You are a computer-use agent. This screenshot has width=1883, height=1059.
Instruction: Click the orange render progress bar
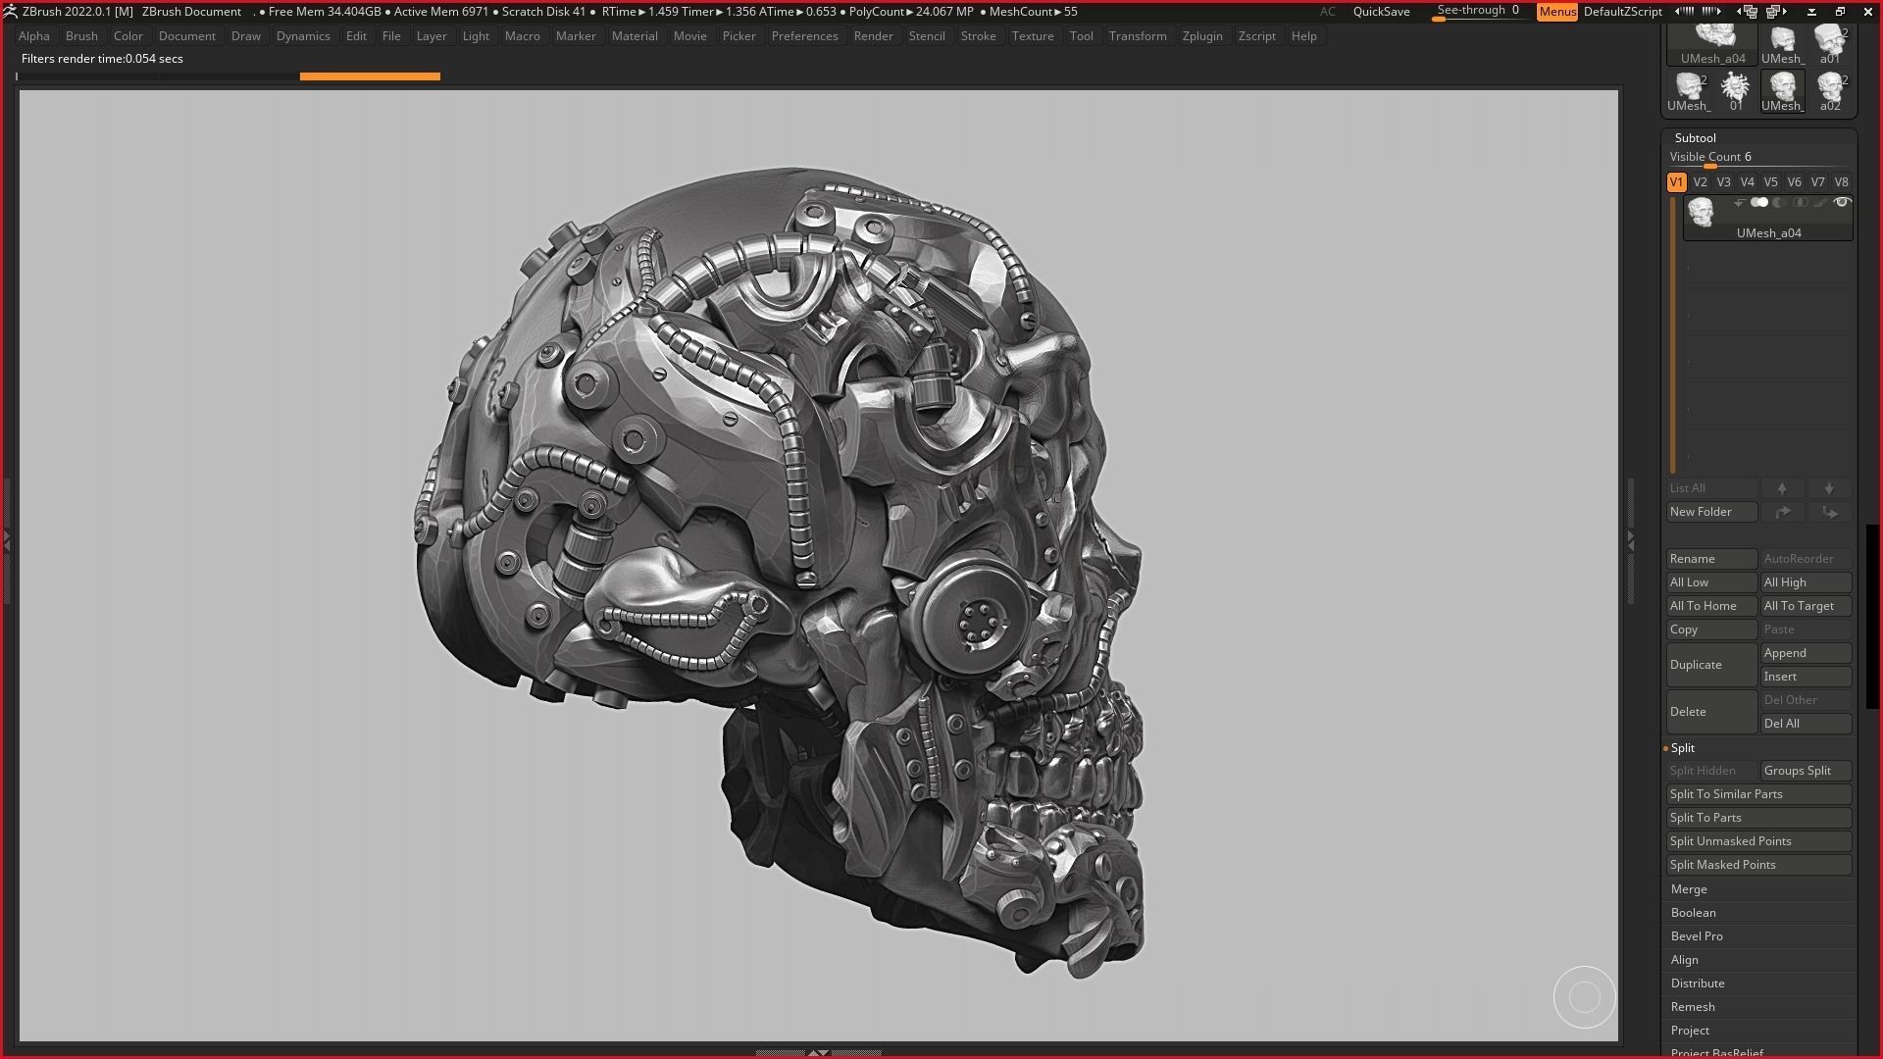[x=370, y=76]
